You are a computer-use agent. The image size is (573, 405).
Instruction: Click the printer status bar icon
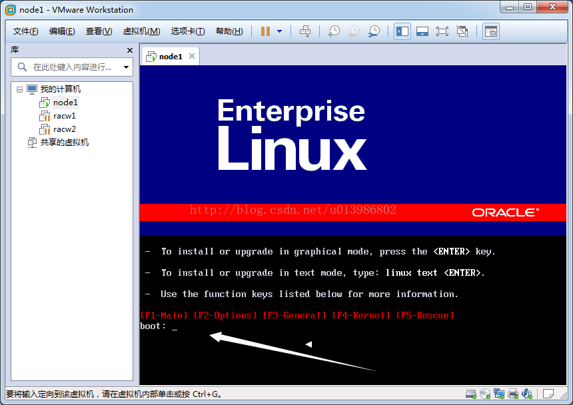[513, 394]
